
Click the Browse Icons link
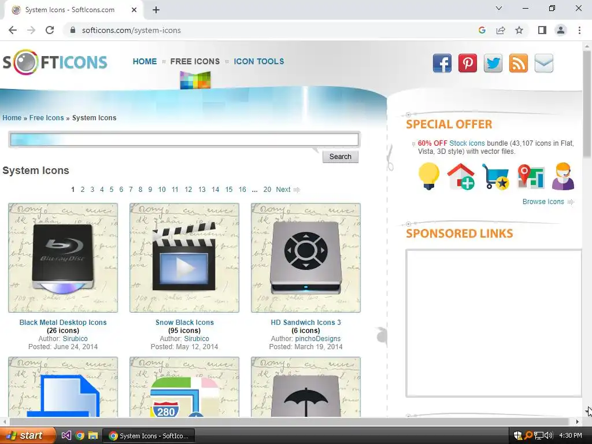543,202
